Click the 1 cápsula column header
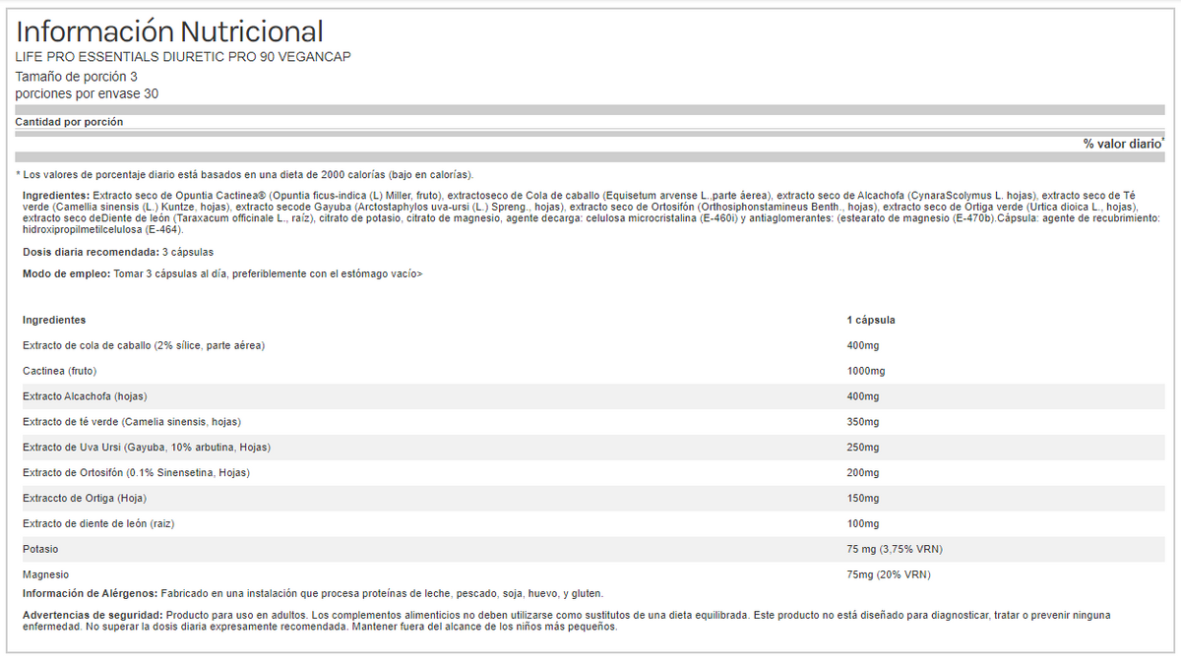Viewport: 1181px width, 662px height. pyautogui.click(x=870, y=320)
